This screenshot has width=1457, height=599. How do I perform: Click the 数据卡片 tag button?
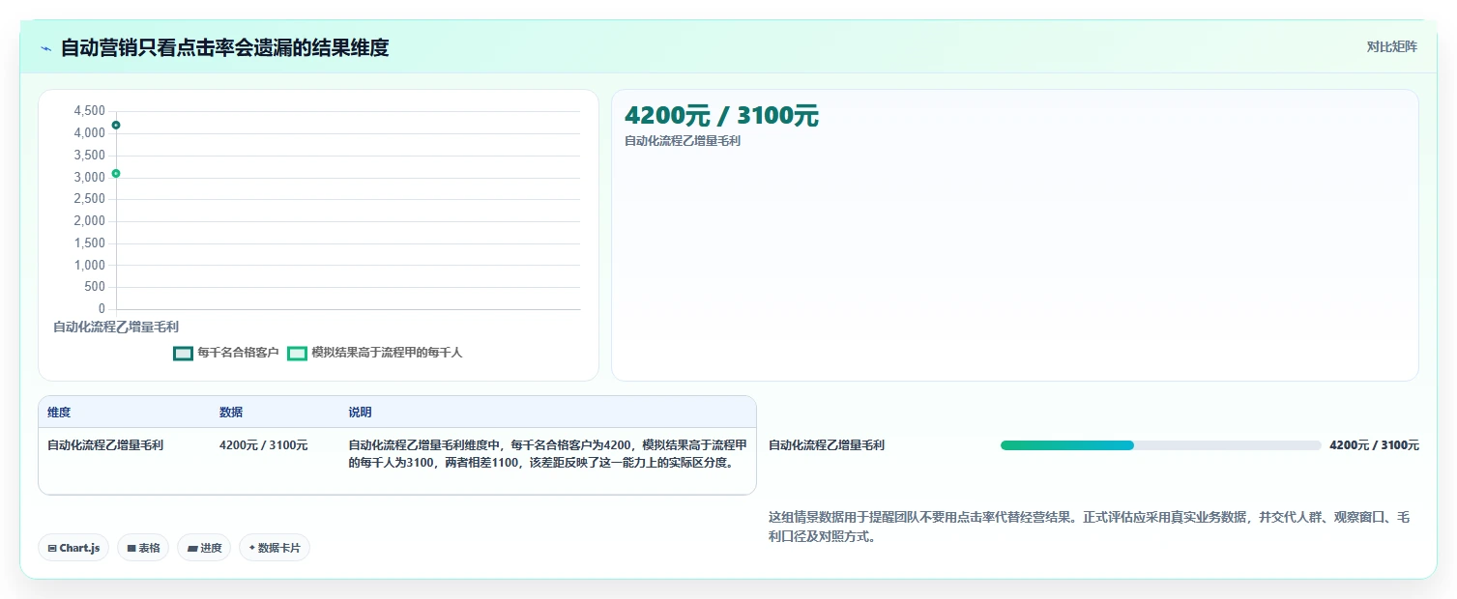(x=275, y=548)
